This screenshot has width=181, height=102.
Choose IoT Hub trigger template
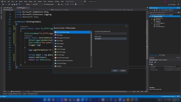coord(72,55)
